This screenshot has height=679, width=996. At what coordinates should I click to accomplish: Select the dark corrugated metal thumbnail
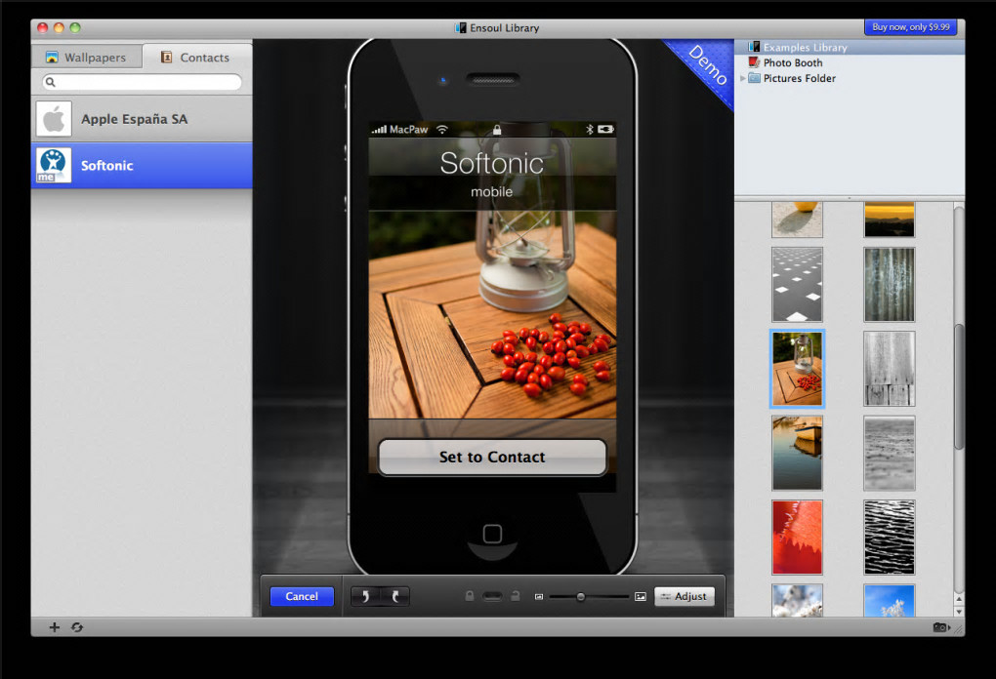890,284
